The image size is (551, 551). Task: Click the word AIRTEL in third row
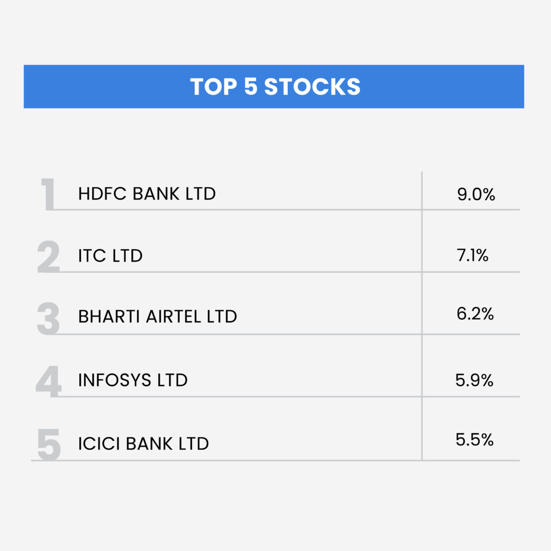pyautogui.click(x=174, y=316)
